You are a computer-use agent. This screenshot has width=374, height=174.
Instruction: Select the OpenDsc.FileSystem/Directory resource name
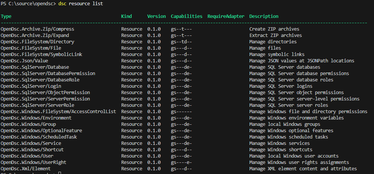point(37,42)
